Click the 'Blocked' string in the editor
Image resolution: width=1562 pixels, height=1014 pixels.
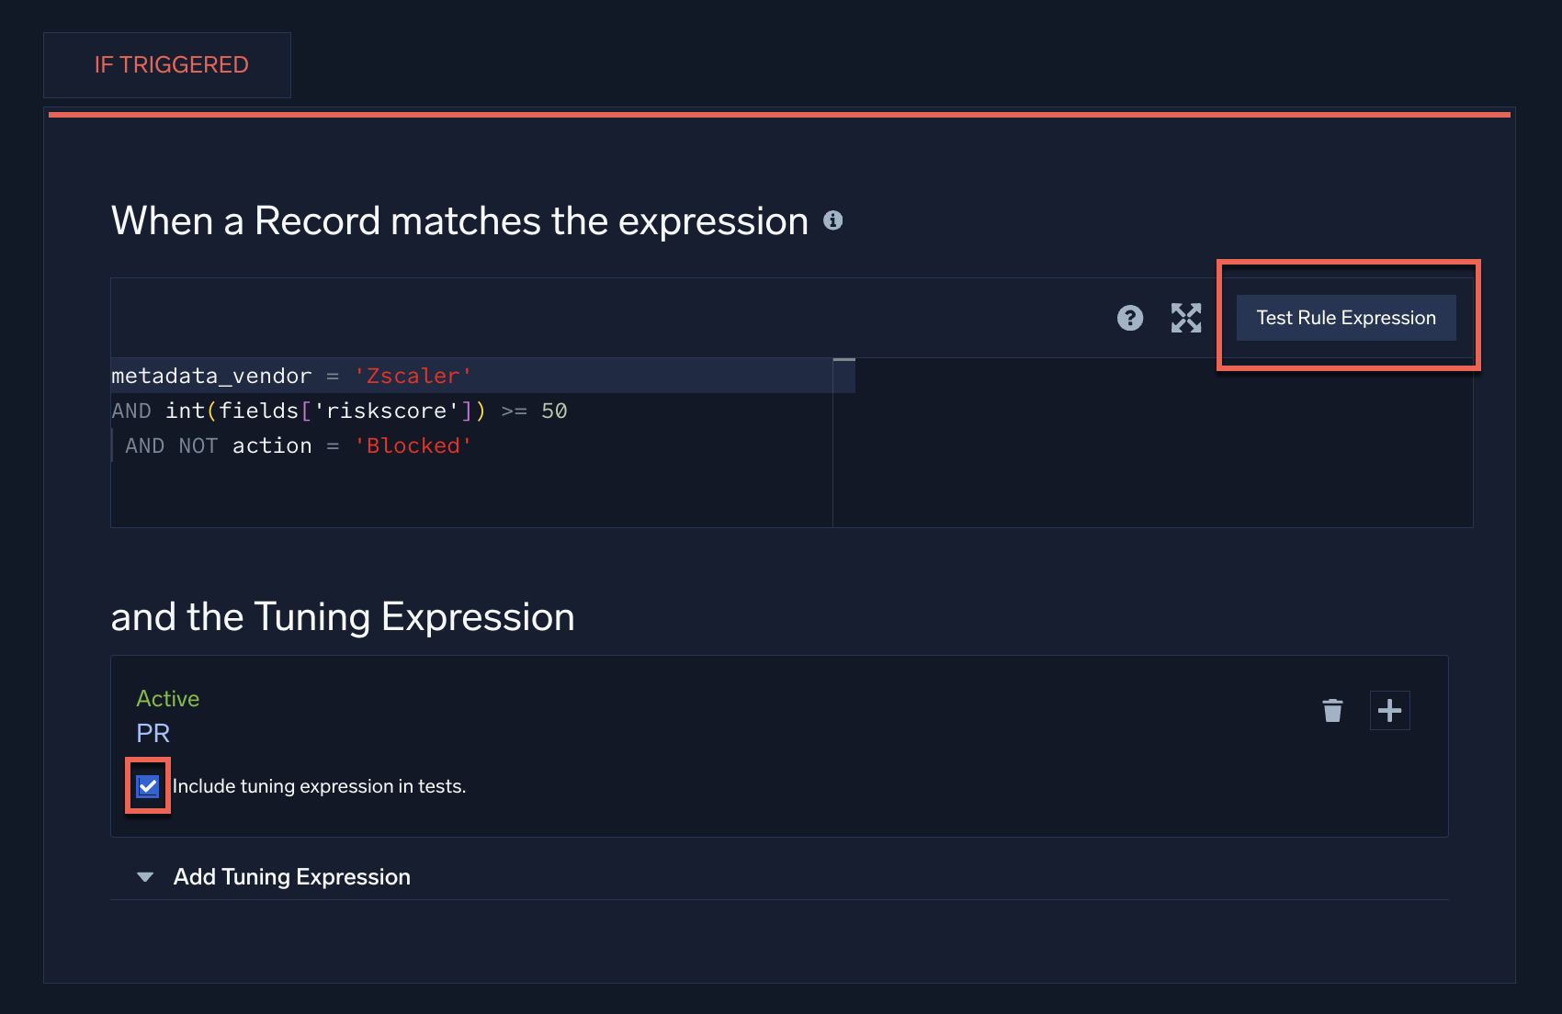point(413,445)
